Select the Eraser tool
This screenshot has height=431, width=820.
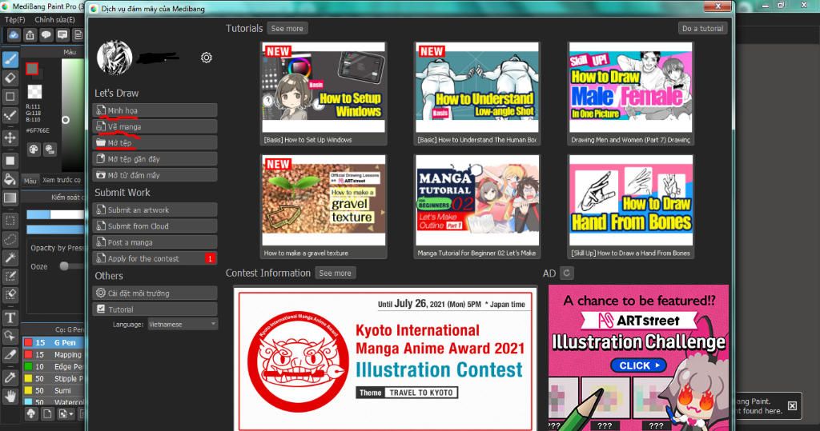10,78
